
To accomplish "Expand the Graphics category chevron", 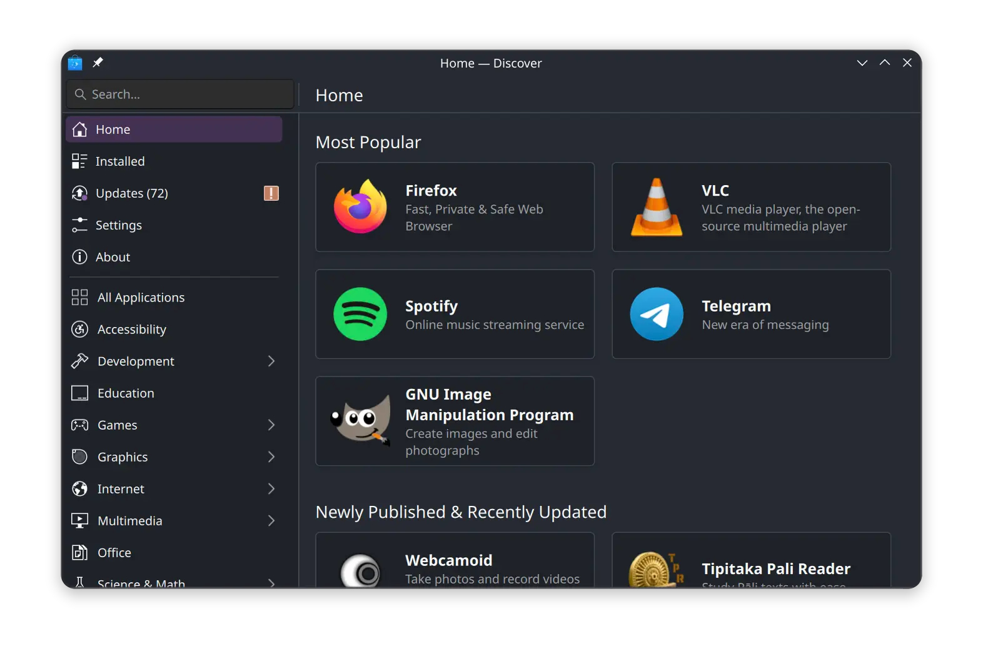I will click(x=271, y=457).
